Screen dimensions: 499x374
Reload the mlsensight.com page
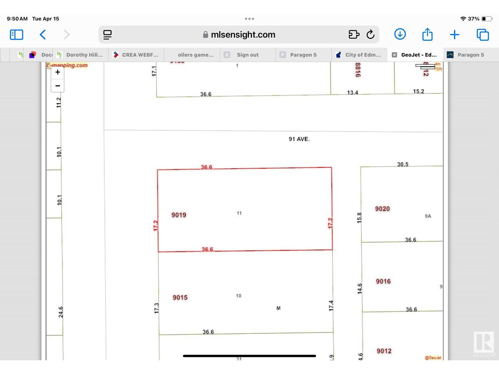point(371,34)
